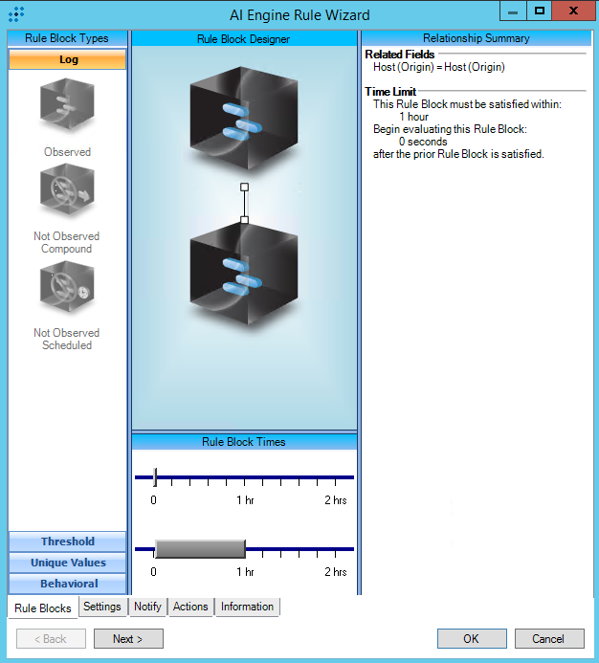This screenshot has height=663, width=599.
Task: Click the lower connector link handle
Action: [x=244, y=220]
